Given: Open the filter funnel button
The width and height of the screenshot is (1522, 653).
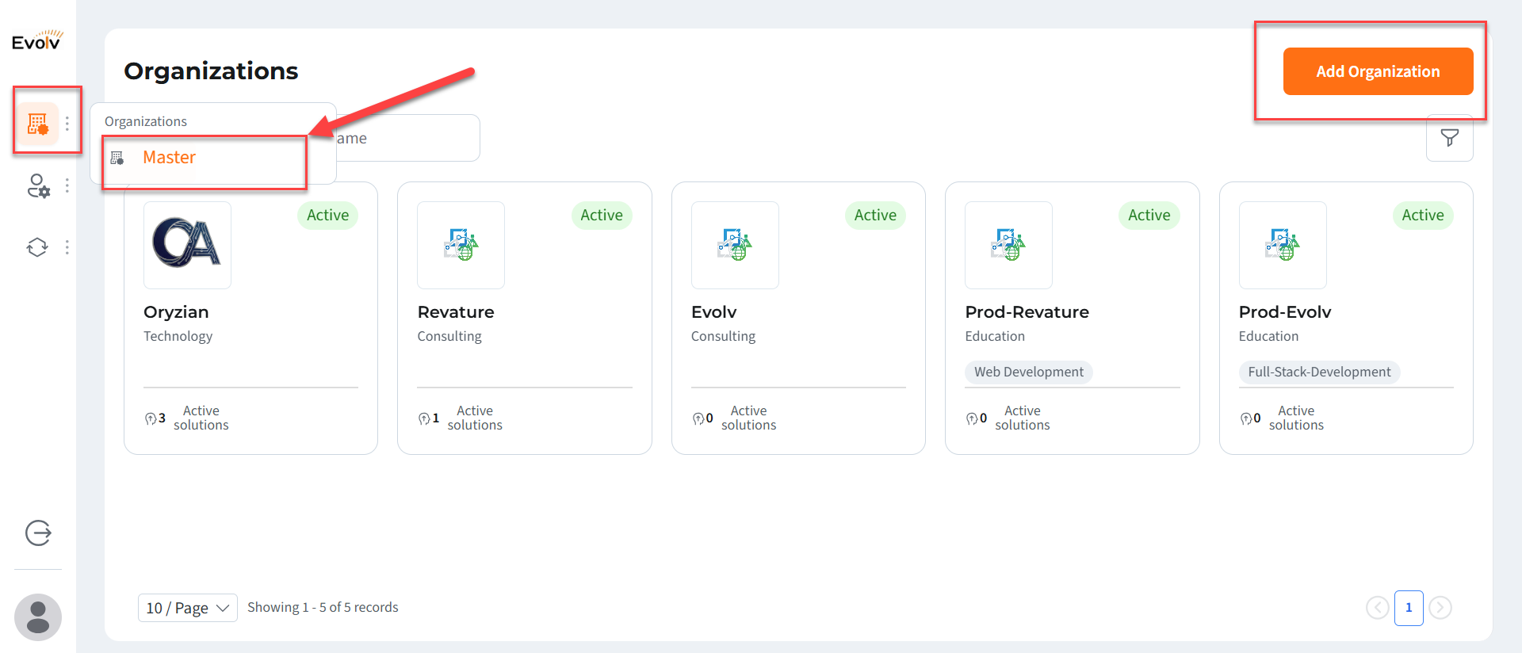Looking at the screenshot, I should (1450, 138).
